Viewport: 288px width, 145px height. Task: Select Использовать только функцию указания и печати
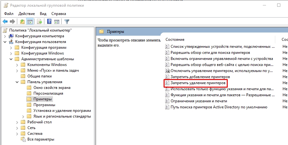coord(222,89)
